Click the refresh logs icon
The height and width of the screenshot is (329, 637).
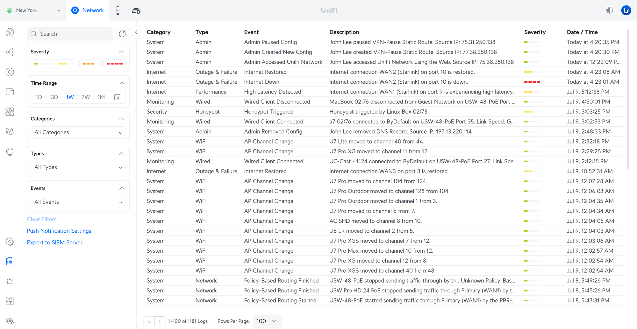[122, 34]
